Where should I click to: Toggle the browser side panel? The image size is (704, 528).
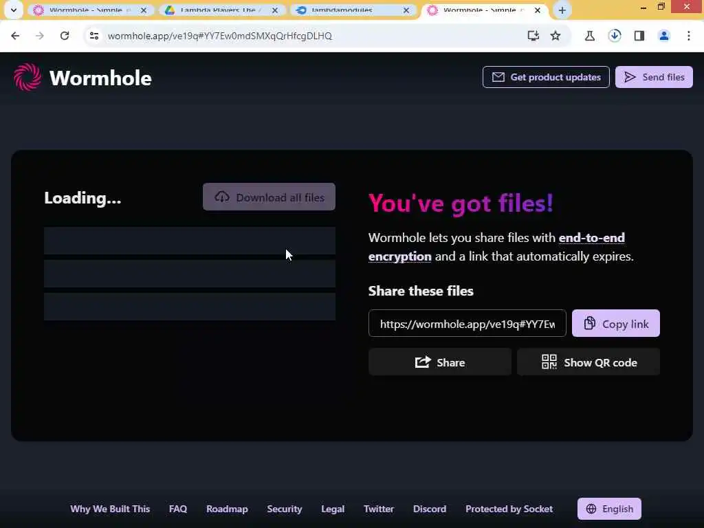pyautogui.click(x=639, y=36)
